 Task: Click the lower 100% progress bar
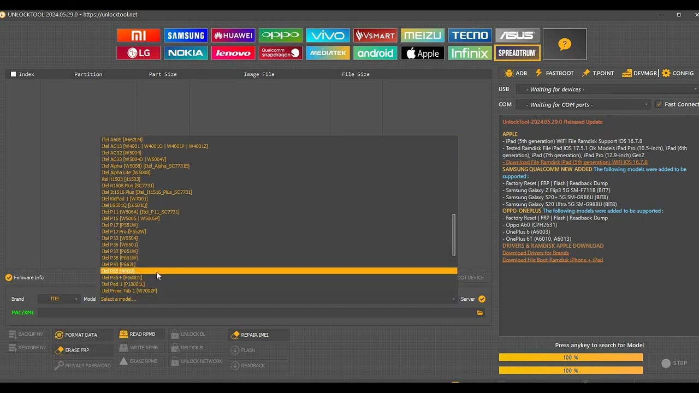coord(571,371)
